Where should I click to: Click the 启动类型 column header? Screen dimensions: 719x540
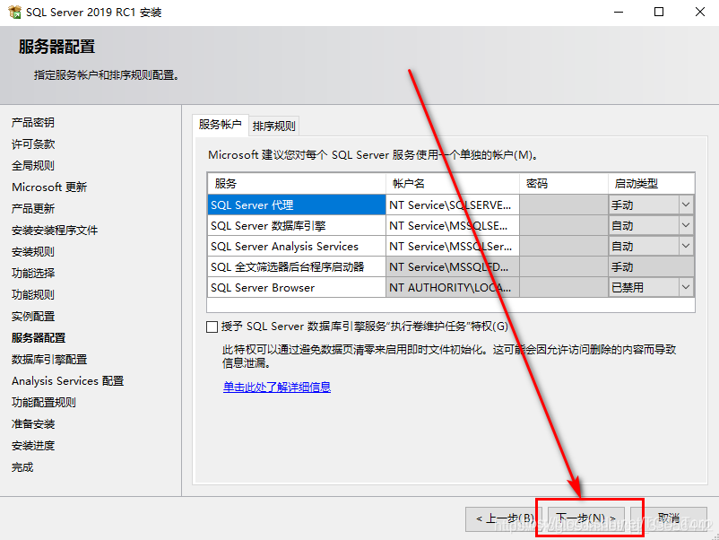pyautogui.click(x=651, y=184)
